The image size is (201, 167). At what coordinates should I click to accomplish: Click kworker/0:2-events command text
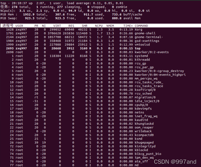tap(152, 52)
